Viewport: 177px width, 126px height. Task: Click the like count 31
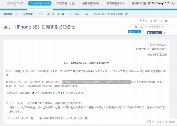point(165,33)
